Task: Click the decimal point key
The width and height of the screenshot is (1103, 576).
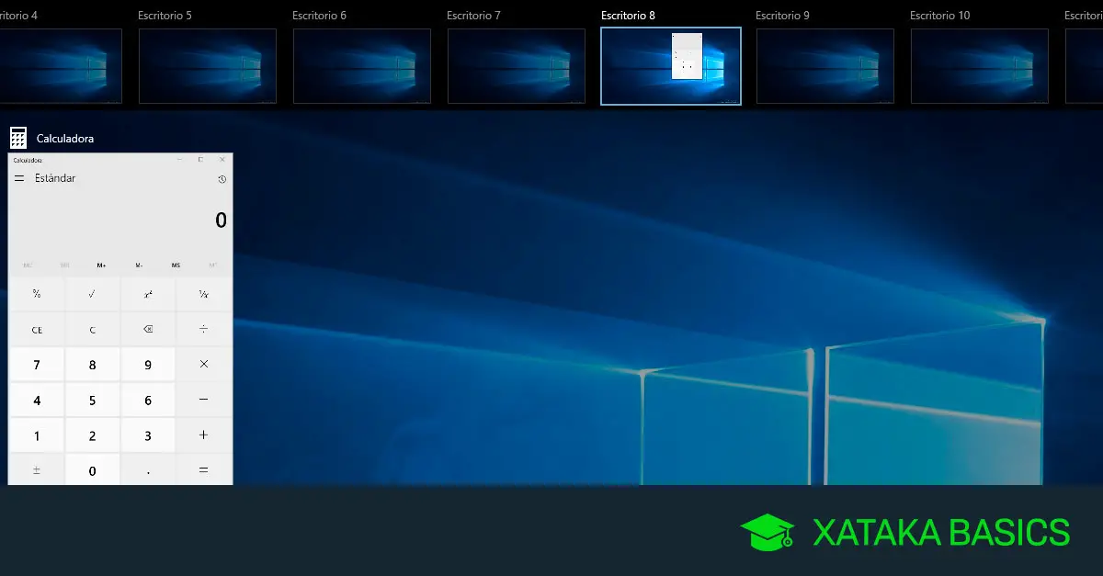Action: click(x=148, y=469)
